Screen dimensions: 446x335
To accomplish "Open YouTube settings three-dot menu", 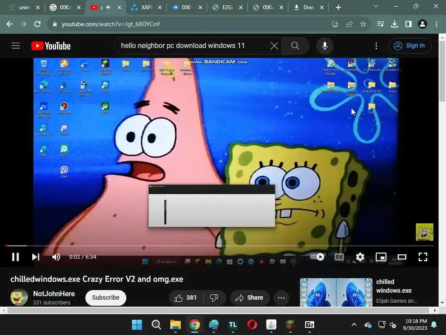I will coord(376,45).
